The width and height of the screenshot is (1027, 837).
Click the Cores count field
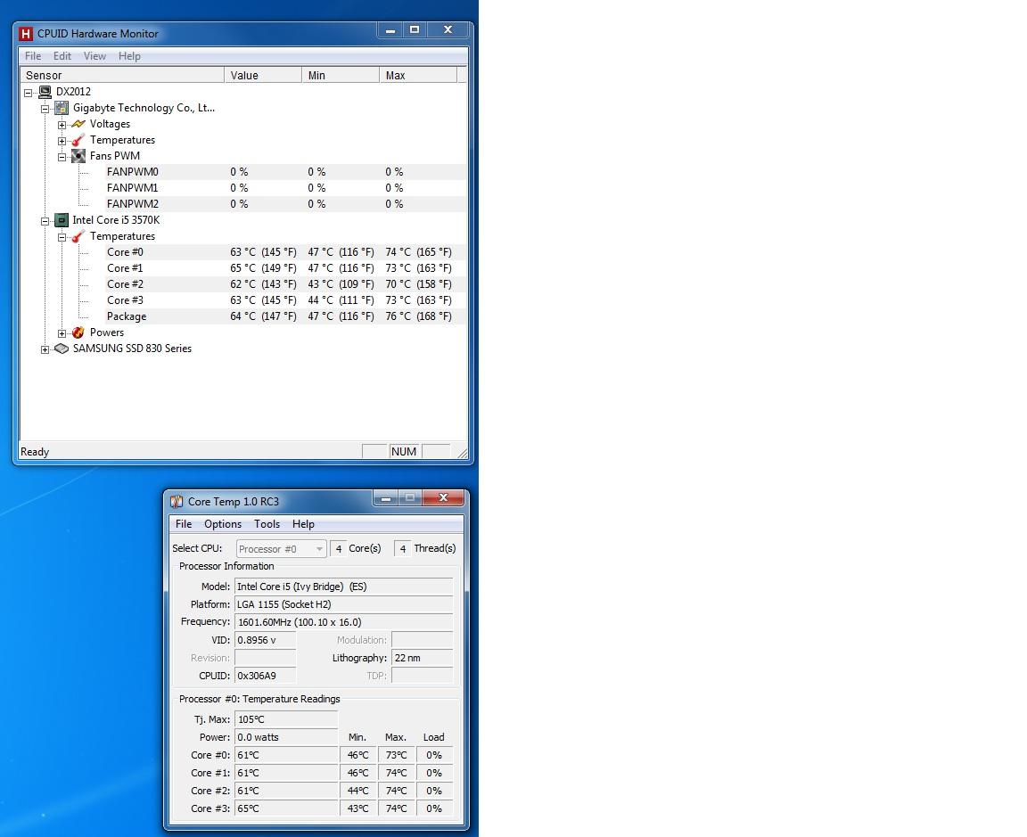click(338, 549)
